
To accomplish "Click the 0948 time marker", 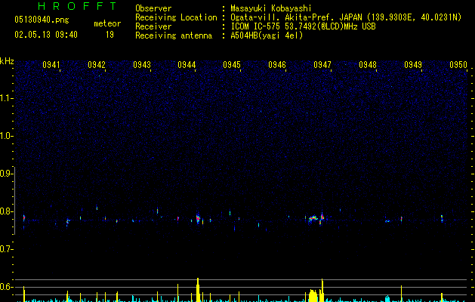I will pos(368,65).
